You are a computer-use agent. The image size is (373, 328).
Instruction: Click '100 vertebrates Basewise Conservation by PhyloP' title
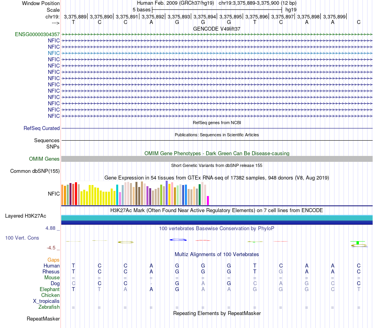coord(217,229)
